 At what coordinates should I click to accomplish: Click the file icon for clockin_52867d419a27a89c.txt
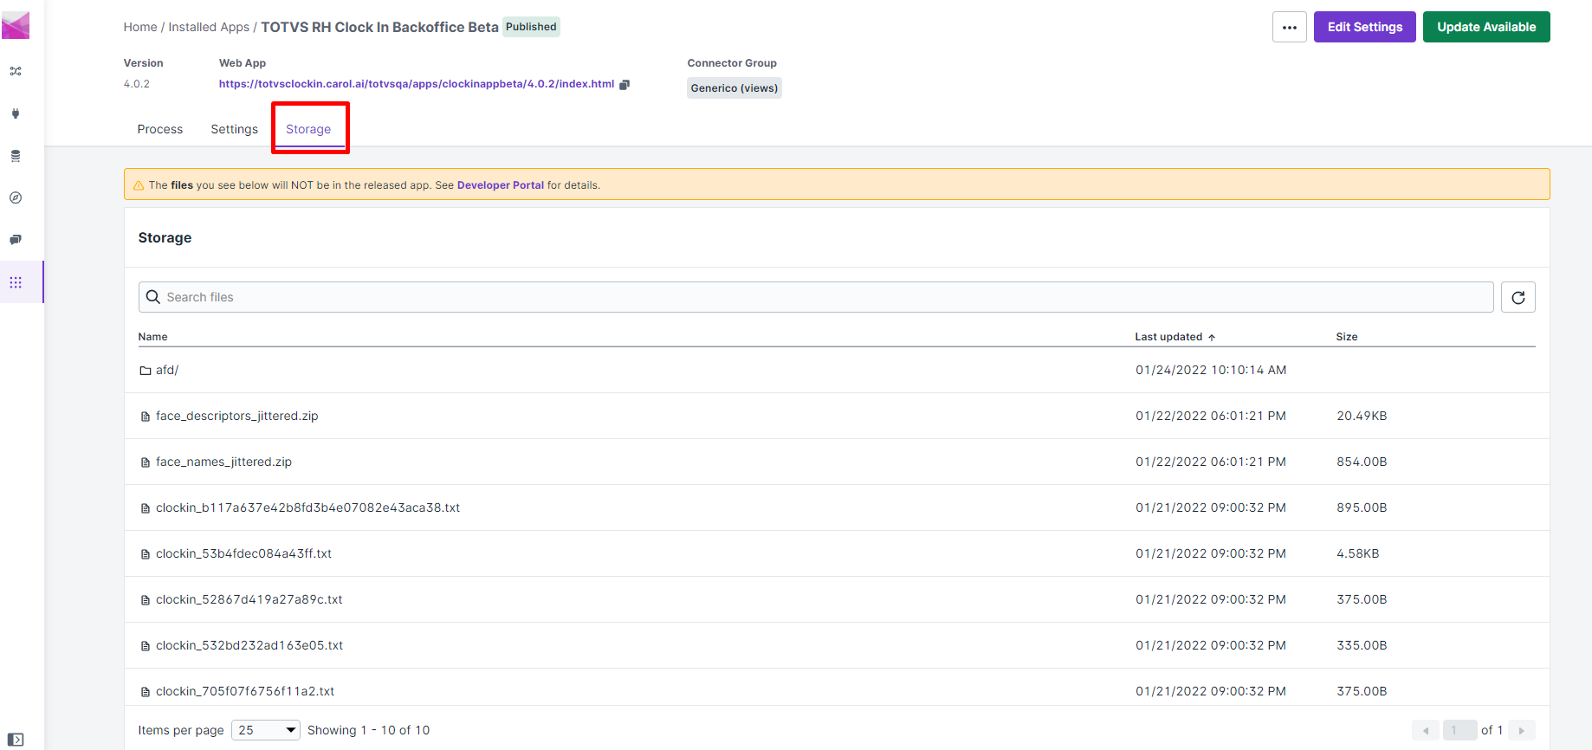(146, 600)
